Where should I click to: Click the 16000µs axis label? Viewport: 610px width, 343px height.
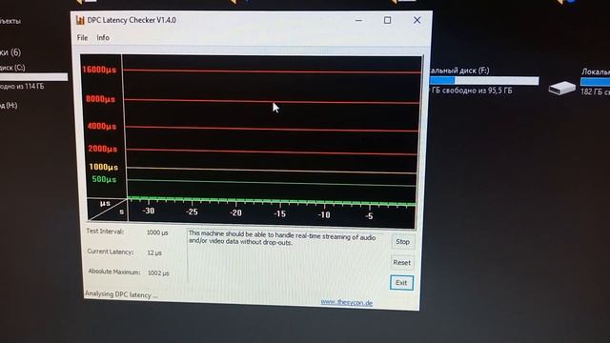99,70
